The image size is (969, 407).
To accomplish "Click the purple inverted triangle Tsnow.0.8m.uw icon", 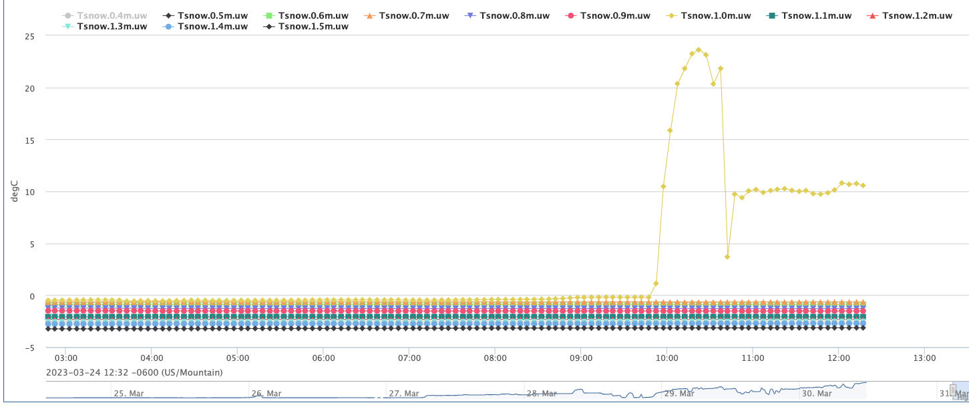I will (469, 15).
